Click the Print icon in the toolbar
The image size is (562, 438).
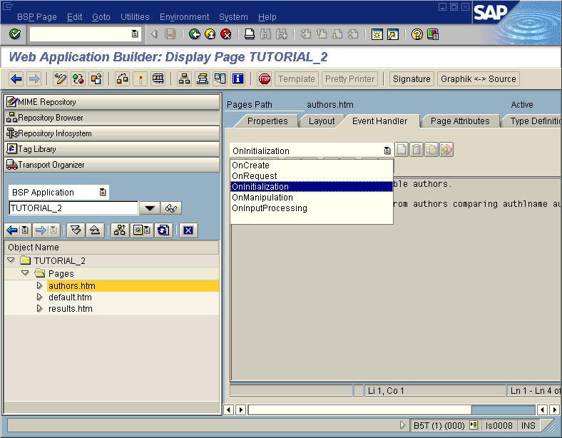[250, 34]
